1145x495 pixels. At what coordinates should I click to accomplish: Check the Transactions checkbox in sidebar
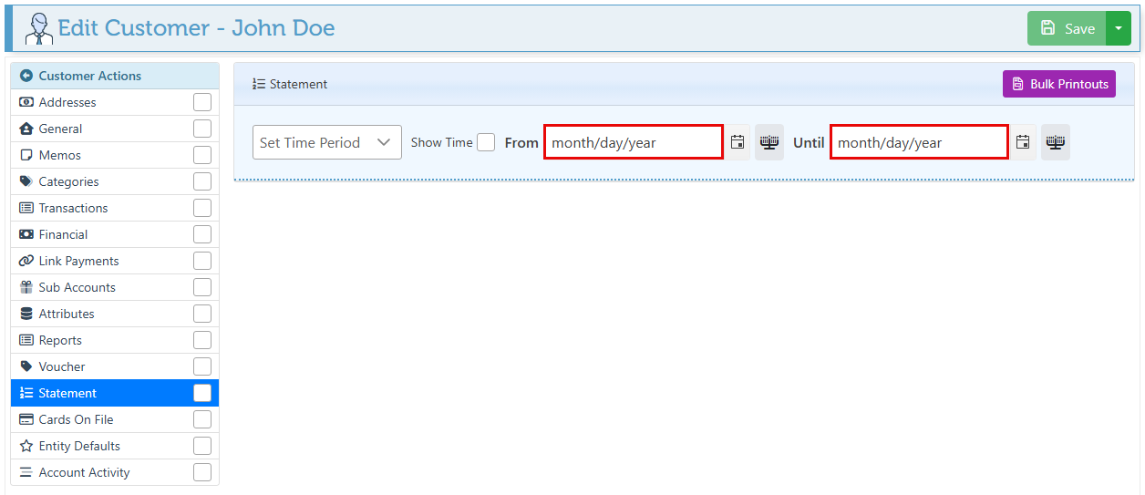click(x=201, y=208)
